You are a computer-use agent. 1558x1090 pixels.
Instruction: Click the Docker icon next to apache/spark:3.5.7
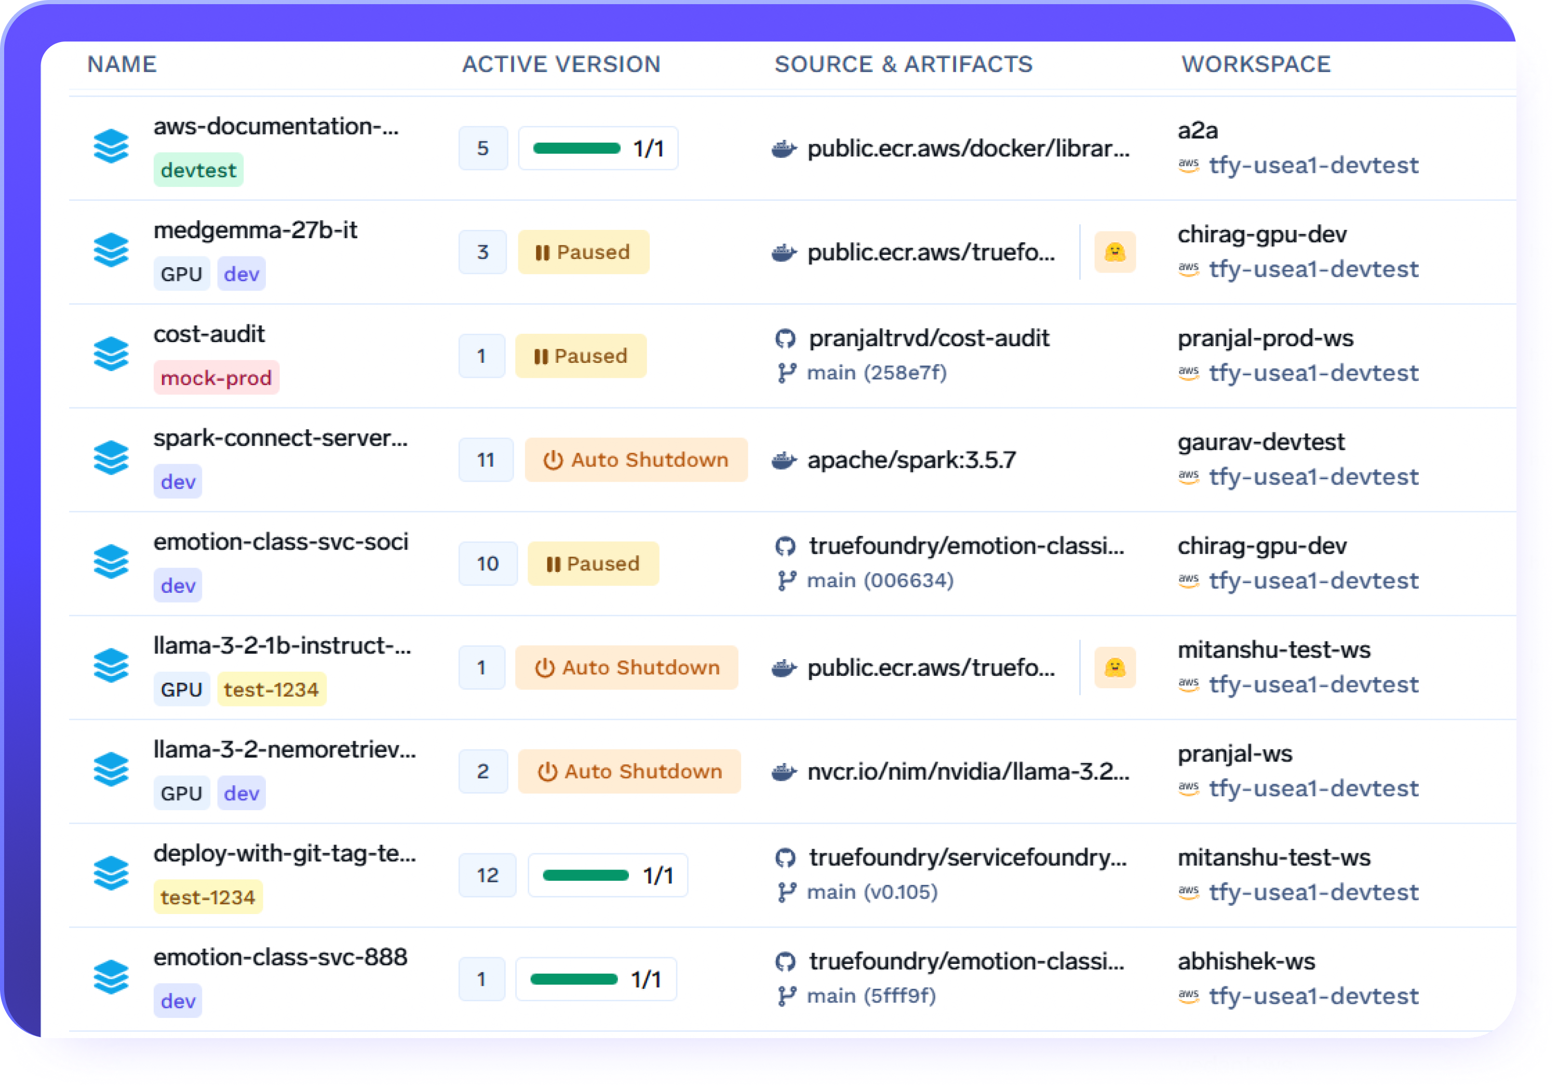pyautogui.click(x=784, y=459)
